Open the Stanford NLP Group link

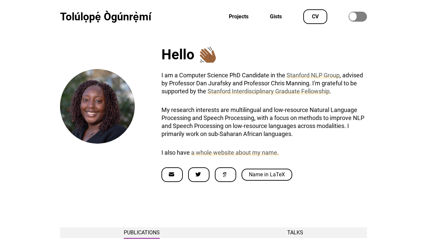pyautogui.click(x=313, y=75)
